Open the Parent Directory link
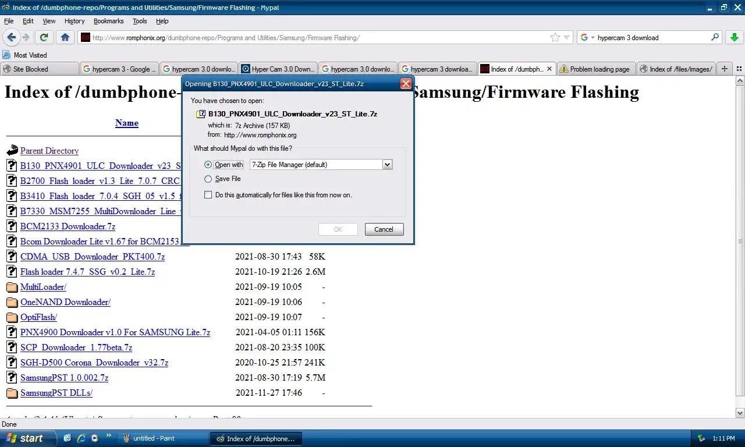 click(x=49, y=151)
